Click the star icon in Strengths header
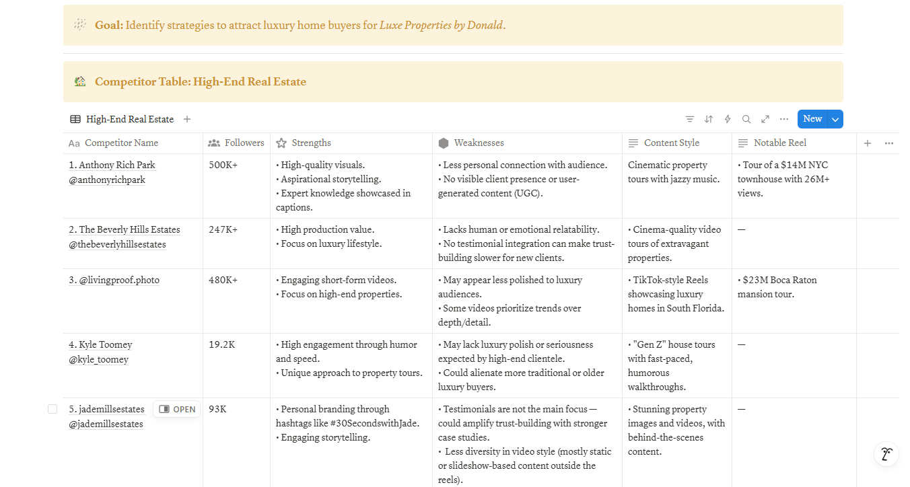 click(x=281, y=143)
